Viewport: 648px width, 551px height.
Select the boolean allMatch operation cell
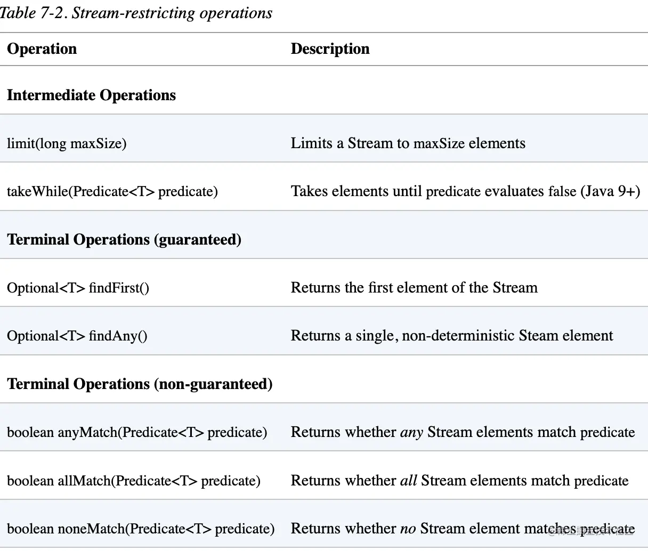point(134,481)
